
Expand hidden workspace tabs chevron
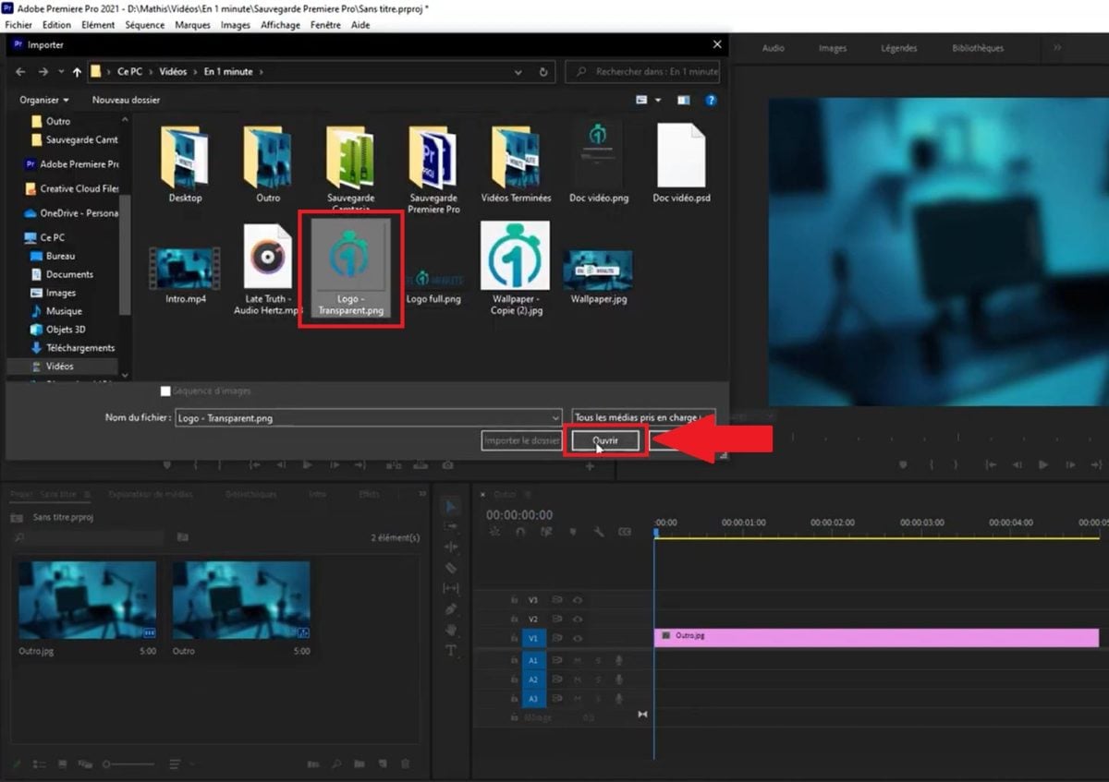point(1057,48)
